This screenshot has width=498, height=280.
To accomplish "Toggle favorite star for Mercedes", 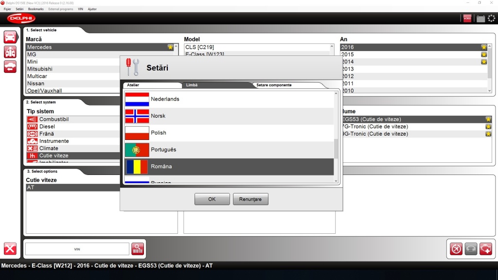I will click(x=170, y=47).
